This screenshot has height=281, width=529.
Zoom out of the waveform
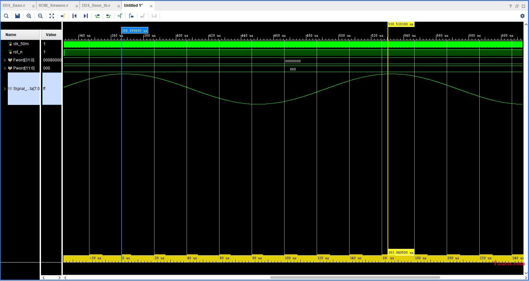point(40,16)
